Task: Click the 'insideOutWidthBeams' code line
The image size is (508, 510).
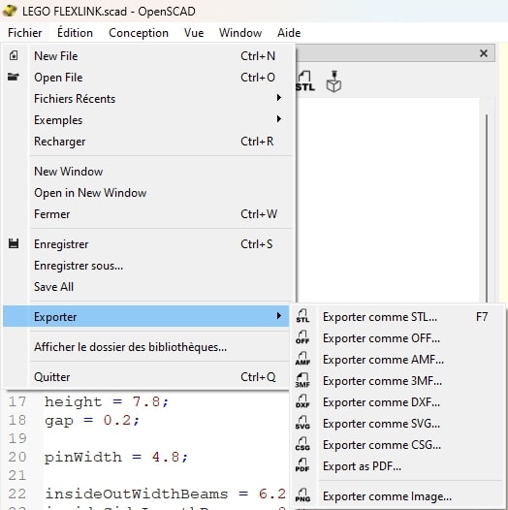Action: 165,494
